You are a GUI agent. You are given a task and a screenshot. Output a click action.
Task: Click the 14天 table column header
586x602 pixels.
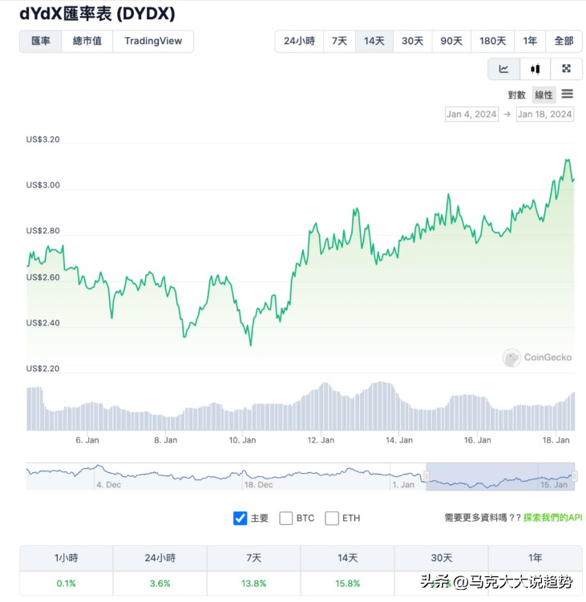click(x=348, y=558)
